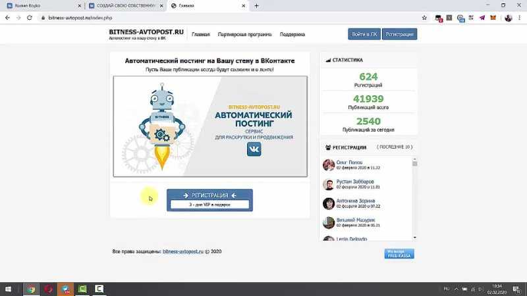527x296 pixels.
Task: Open Виталий Мазурик's profile link
Action: pos(356,220)
